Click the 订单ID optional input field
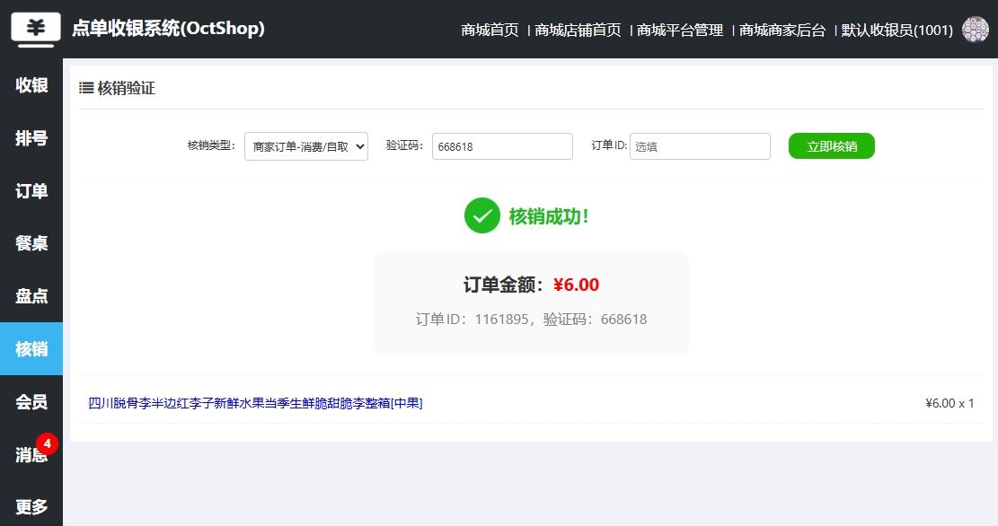The image size is (998, 526). pyautogui.click(x=700, y=146)
